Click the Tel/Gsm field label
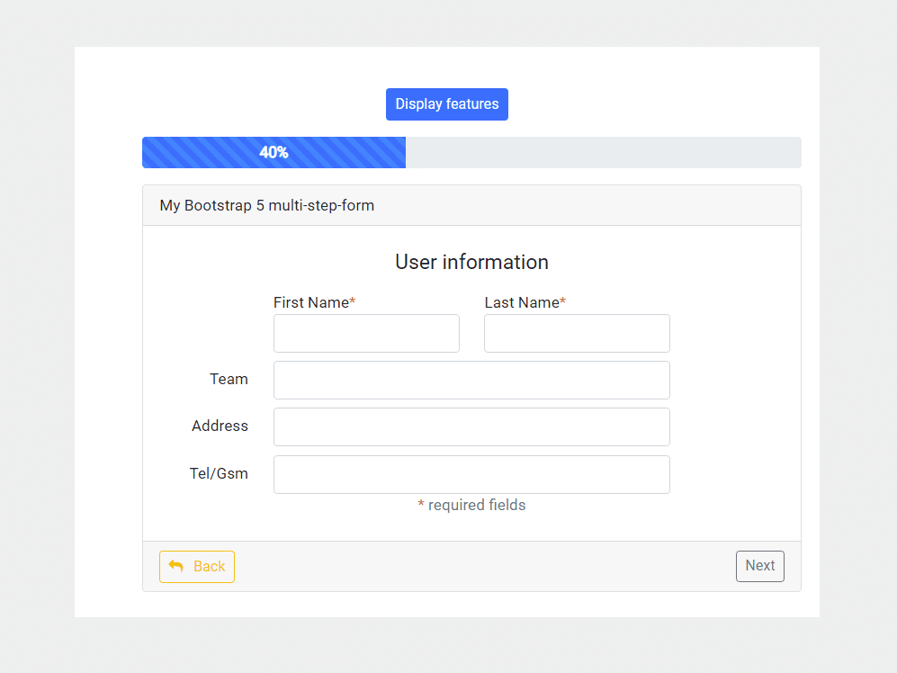The height and width of the screenshot is (673, 897). pos(219,473)
